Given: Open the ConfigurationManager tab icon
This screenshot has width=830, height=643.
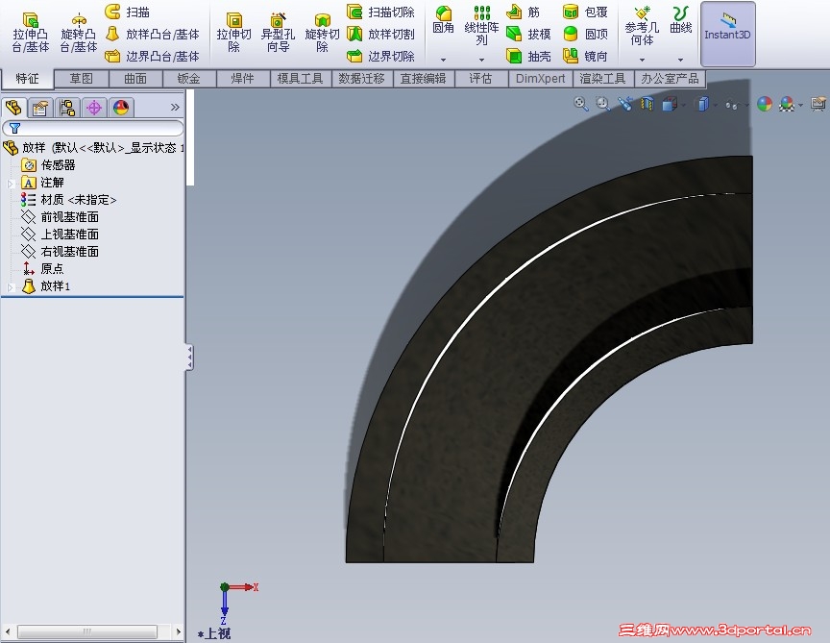Looking at the screenshot, I should coord(67,108).
